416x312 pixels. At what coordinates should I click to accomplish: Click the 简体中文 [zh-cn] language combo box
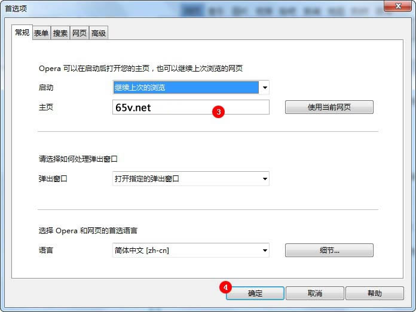click(x=191, y=251)
